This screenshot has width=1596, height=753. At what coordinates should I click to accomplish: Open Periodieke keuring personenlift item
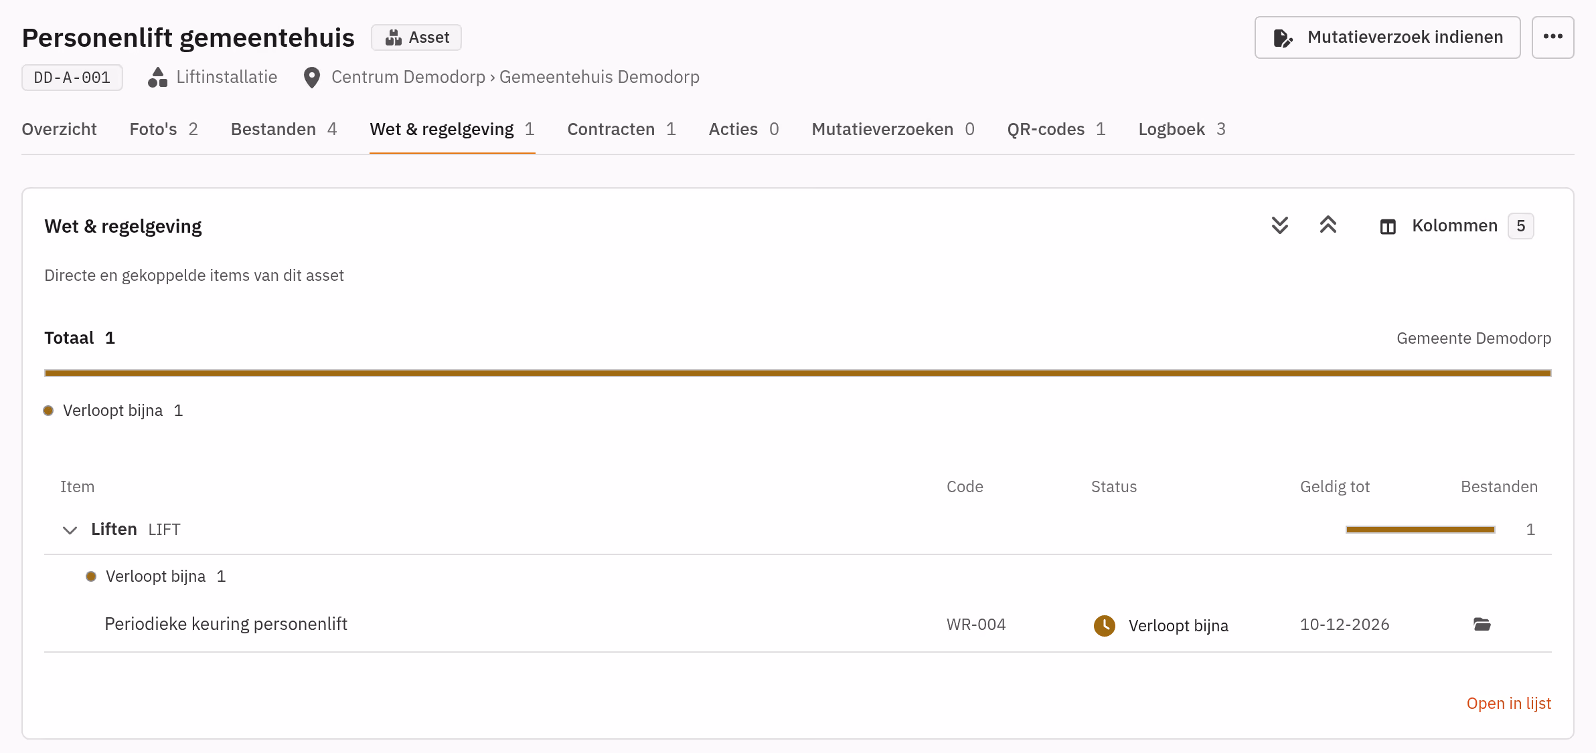226,624
